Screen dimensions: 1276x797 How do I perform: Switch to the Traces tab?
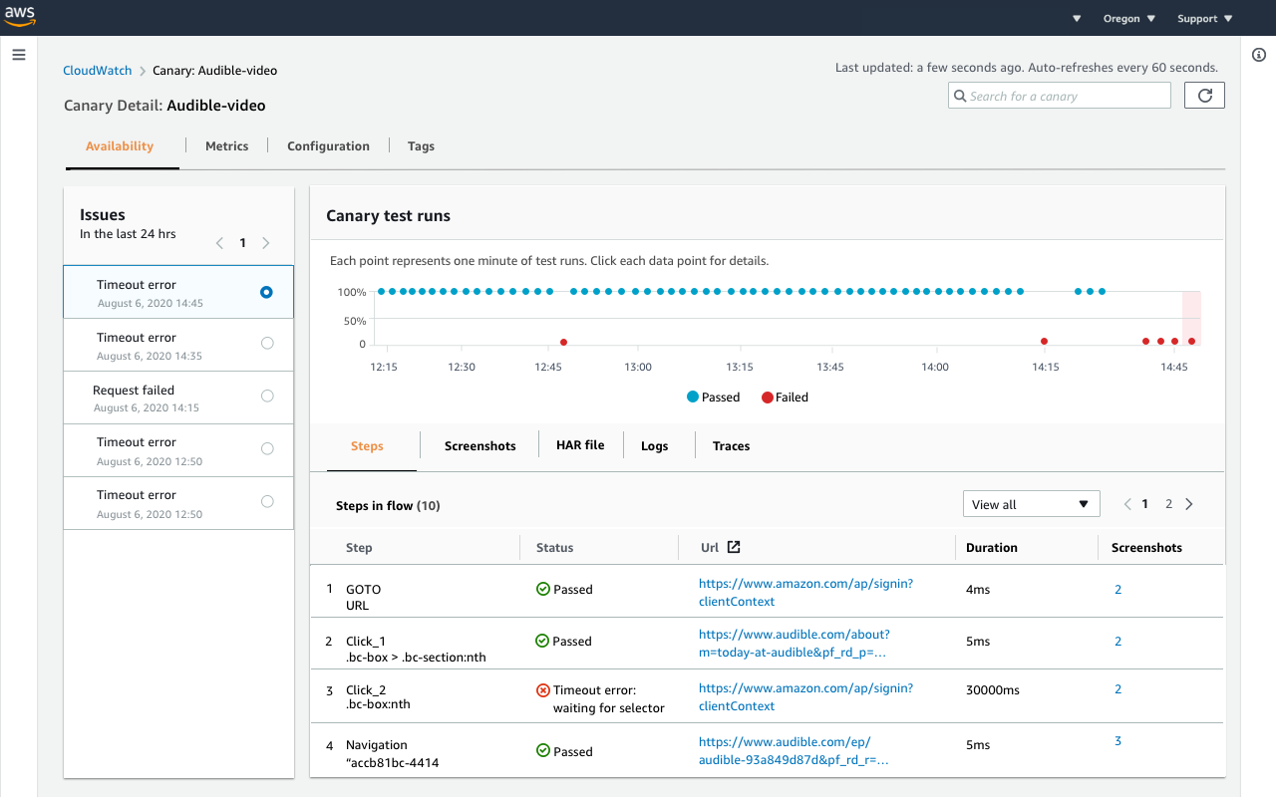point(731,445)
